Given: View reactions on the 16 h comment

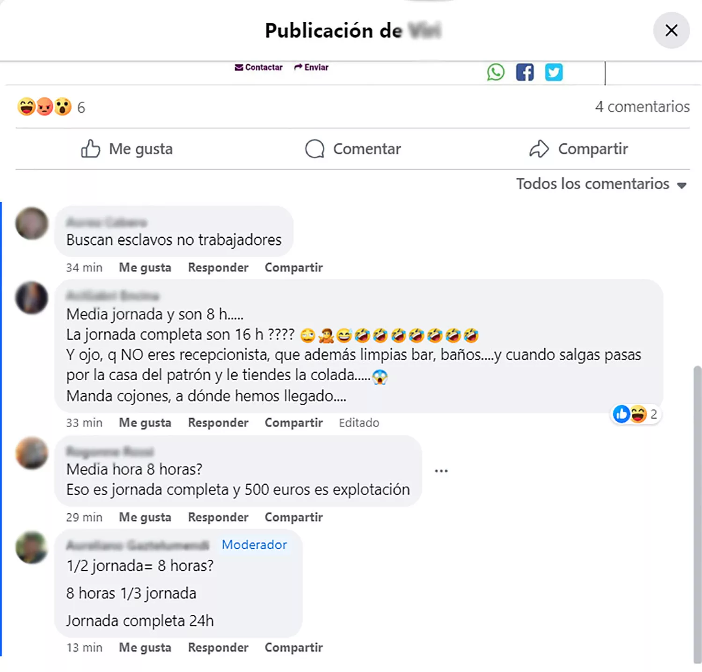Looking at the screenshot, I should click(x=636, y=414).
